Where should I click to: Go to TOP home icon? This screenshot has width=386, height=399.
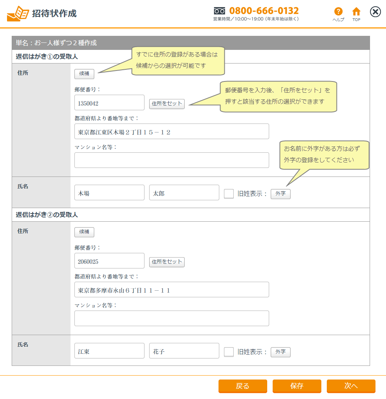click(356, 12)
